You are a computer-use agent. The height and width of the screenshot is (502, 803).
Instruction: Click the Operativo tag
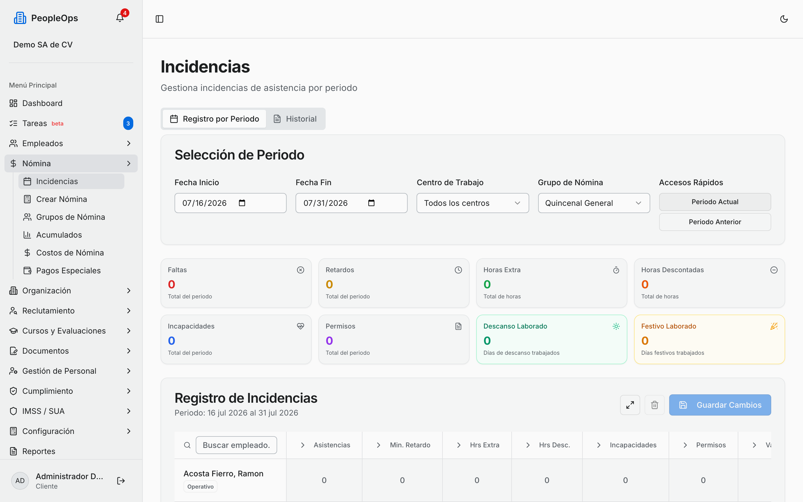pos(200,486)
